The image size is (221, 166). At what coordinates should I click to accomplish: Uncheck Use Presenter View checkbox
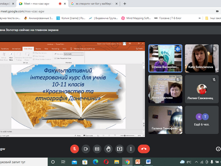[x=55, y=58]
